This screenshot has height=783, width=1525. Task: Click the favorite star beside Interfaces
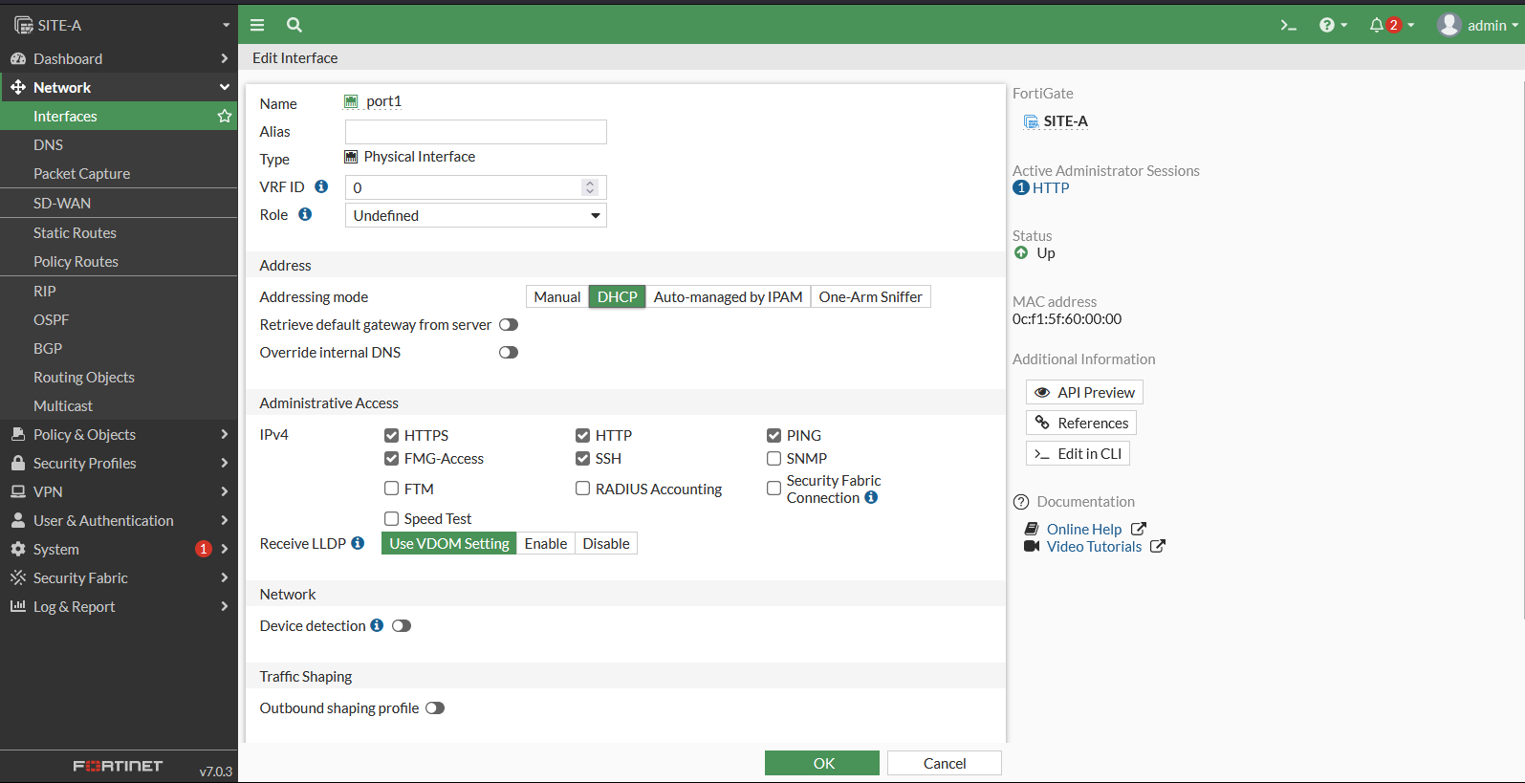[225, 116]
